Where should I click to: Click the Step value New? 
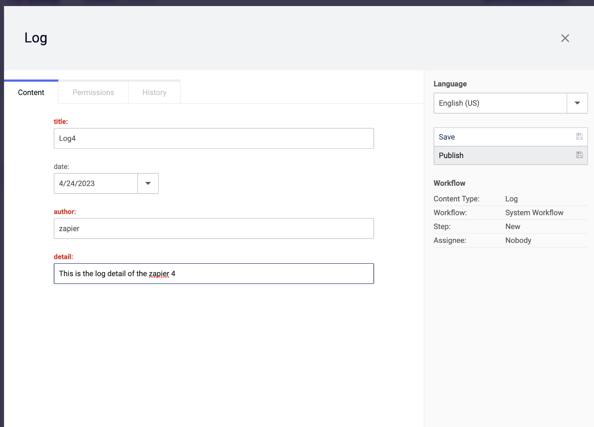click(512, 226)
